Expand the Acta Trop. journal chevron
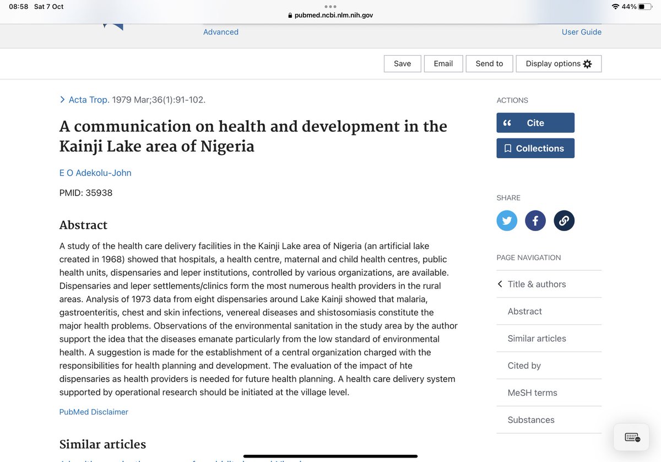 (x=62, y=100)
